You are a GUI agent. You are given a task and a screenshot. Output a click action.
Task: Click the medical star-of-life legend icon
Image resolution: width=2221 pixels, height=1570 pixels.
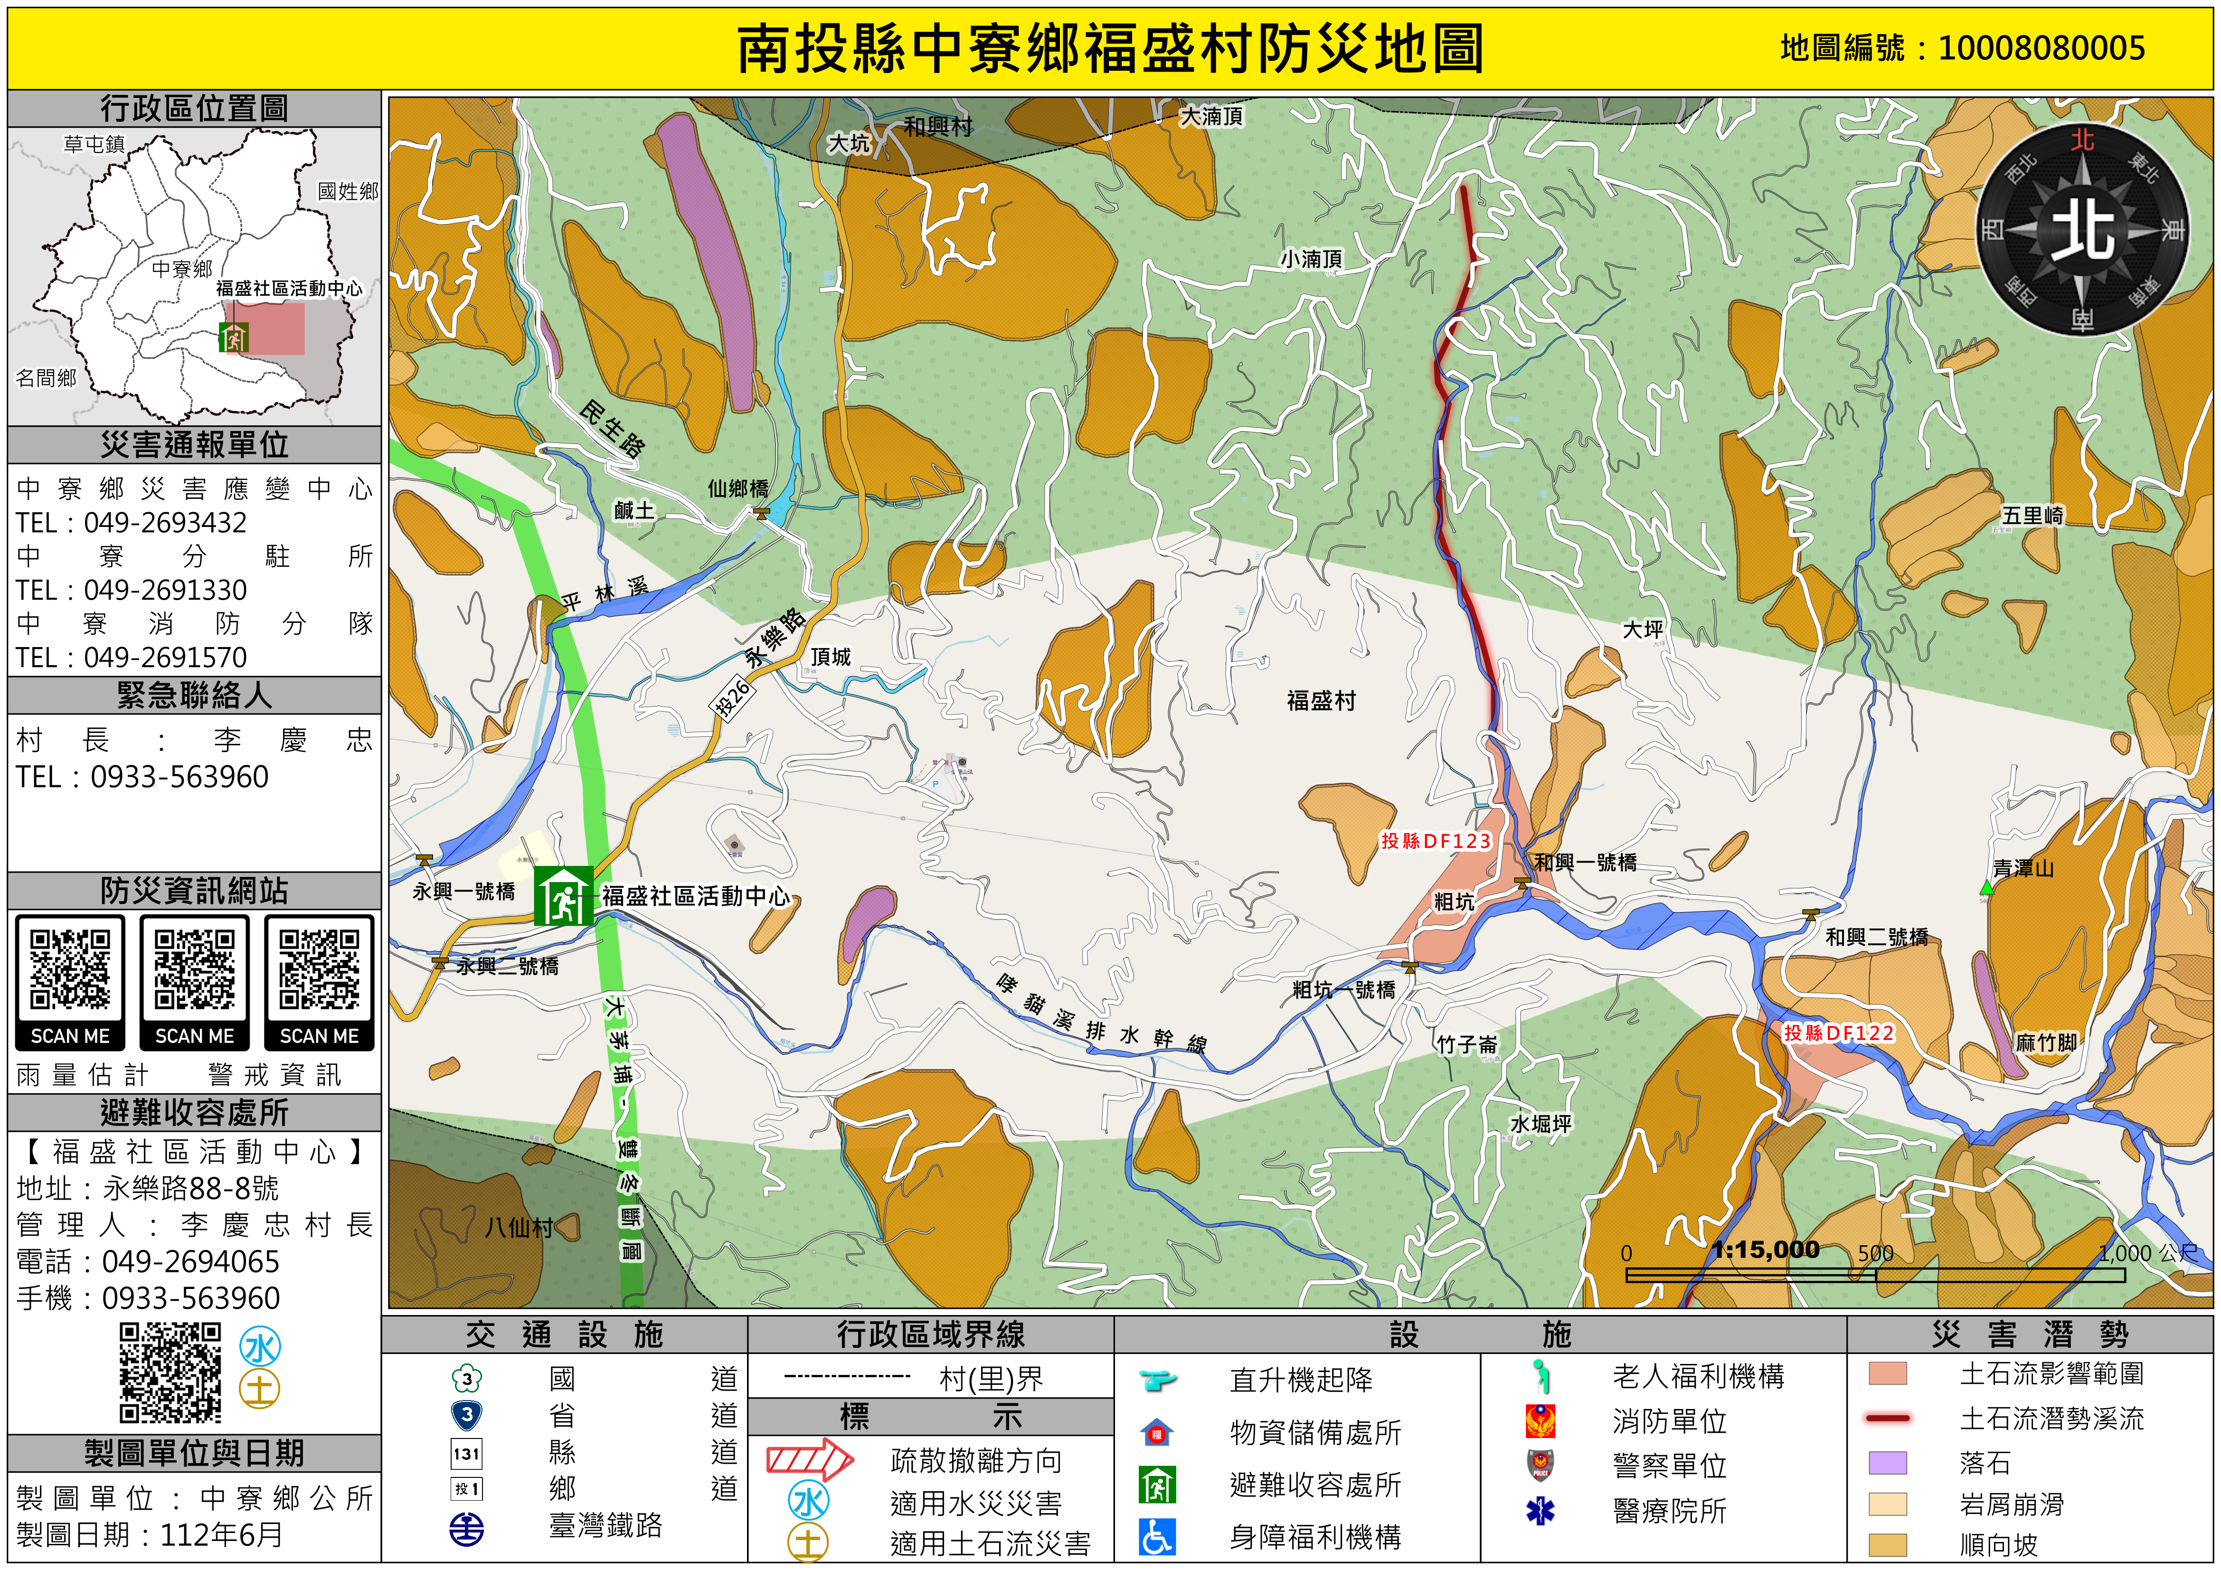pos(1540,1510)
